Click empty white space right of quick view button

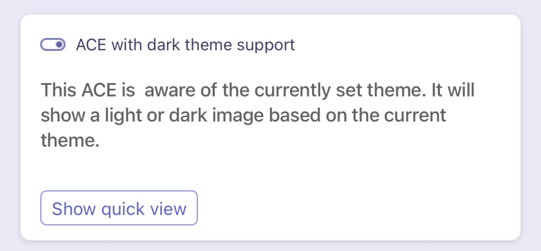[x=344, y=209]
